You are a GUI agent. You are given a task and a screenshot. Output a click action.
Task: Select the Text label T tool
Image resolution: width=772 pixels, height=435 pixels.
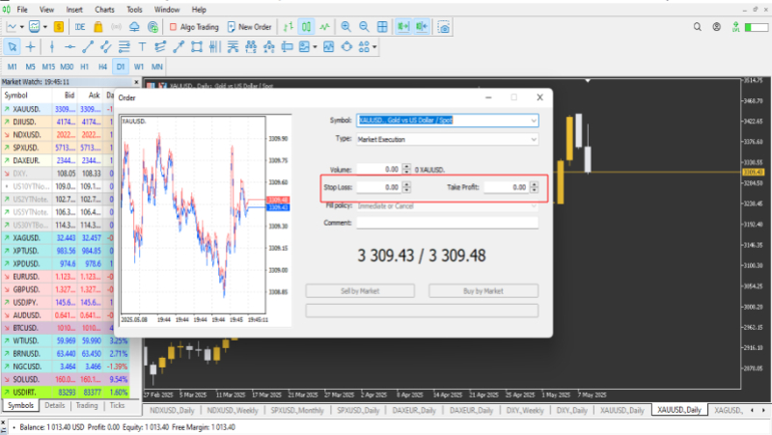[142, 46]
